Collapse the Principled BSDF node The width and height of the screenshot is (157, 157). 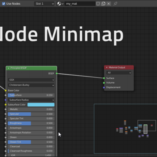(x=9, y=68)
